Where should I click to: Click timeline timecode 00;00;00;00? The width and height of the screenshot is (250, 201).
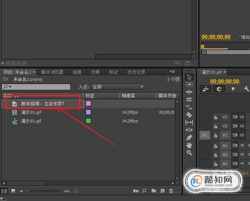pos(224,81)
